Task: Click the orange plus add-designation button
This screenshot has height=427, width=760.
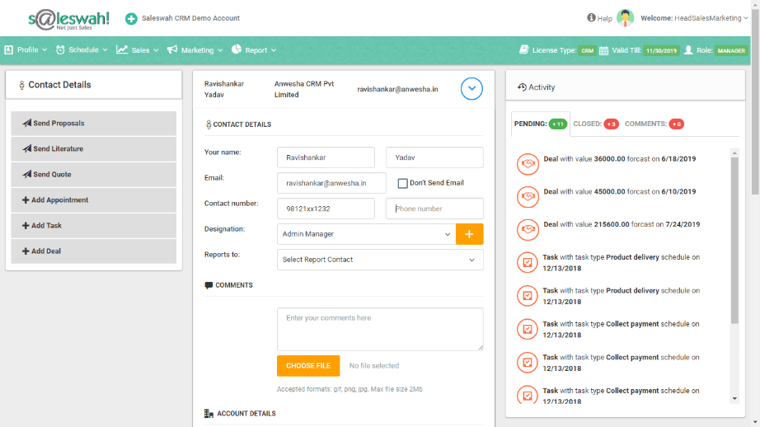Action: [469, 234]
